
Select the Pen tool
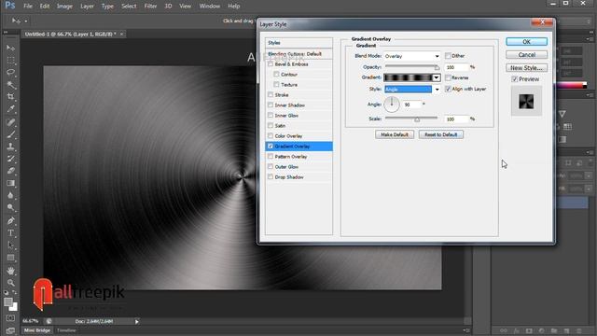point(10,220)
